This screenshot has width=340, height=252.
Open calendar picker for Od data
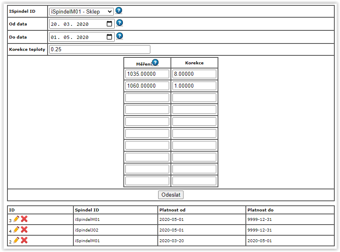tap(109, 24)
